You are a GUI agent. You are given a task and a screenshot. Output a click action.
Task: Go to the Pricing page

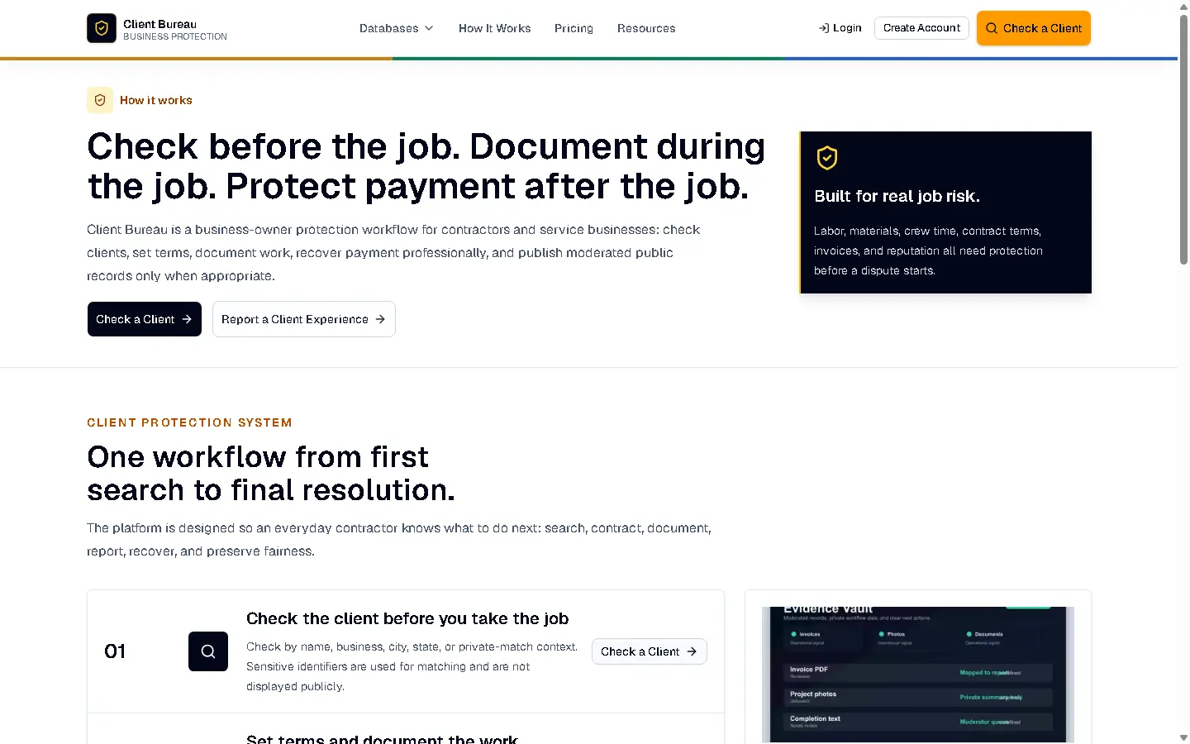[x=574, y=28]
